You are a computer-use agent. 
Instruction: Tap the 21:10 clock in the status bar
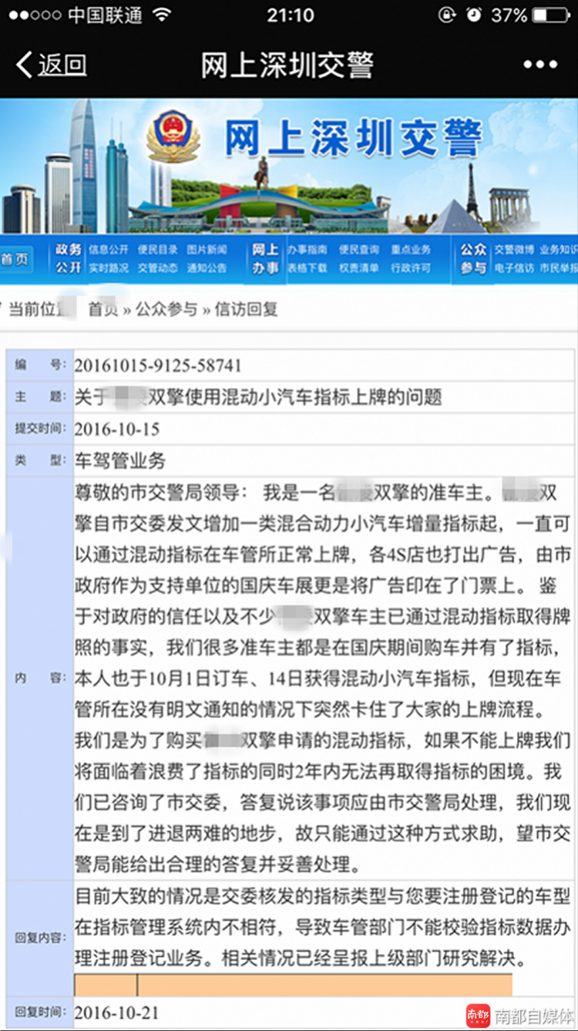pyautogui.click(x=291, y=15)
